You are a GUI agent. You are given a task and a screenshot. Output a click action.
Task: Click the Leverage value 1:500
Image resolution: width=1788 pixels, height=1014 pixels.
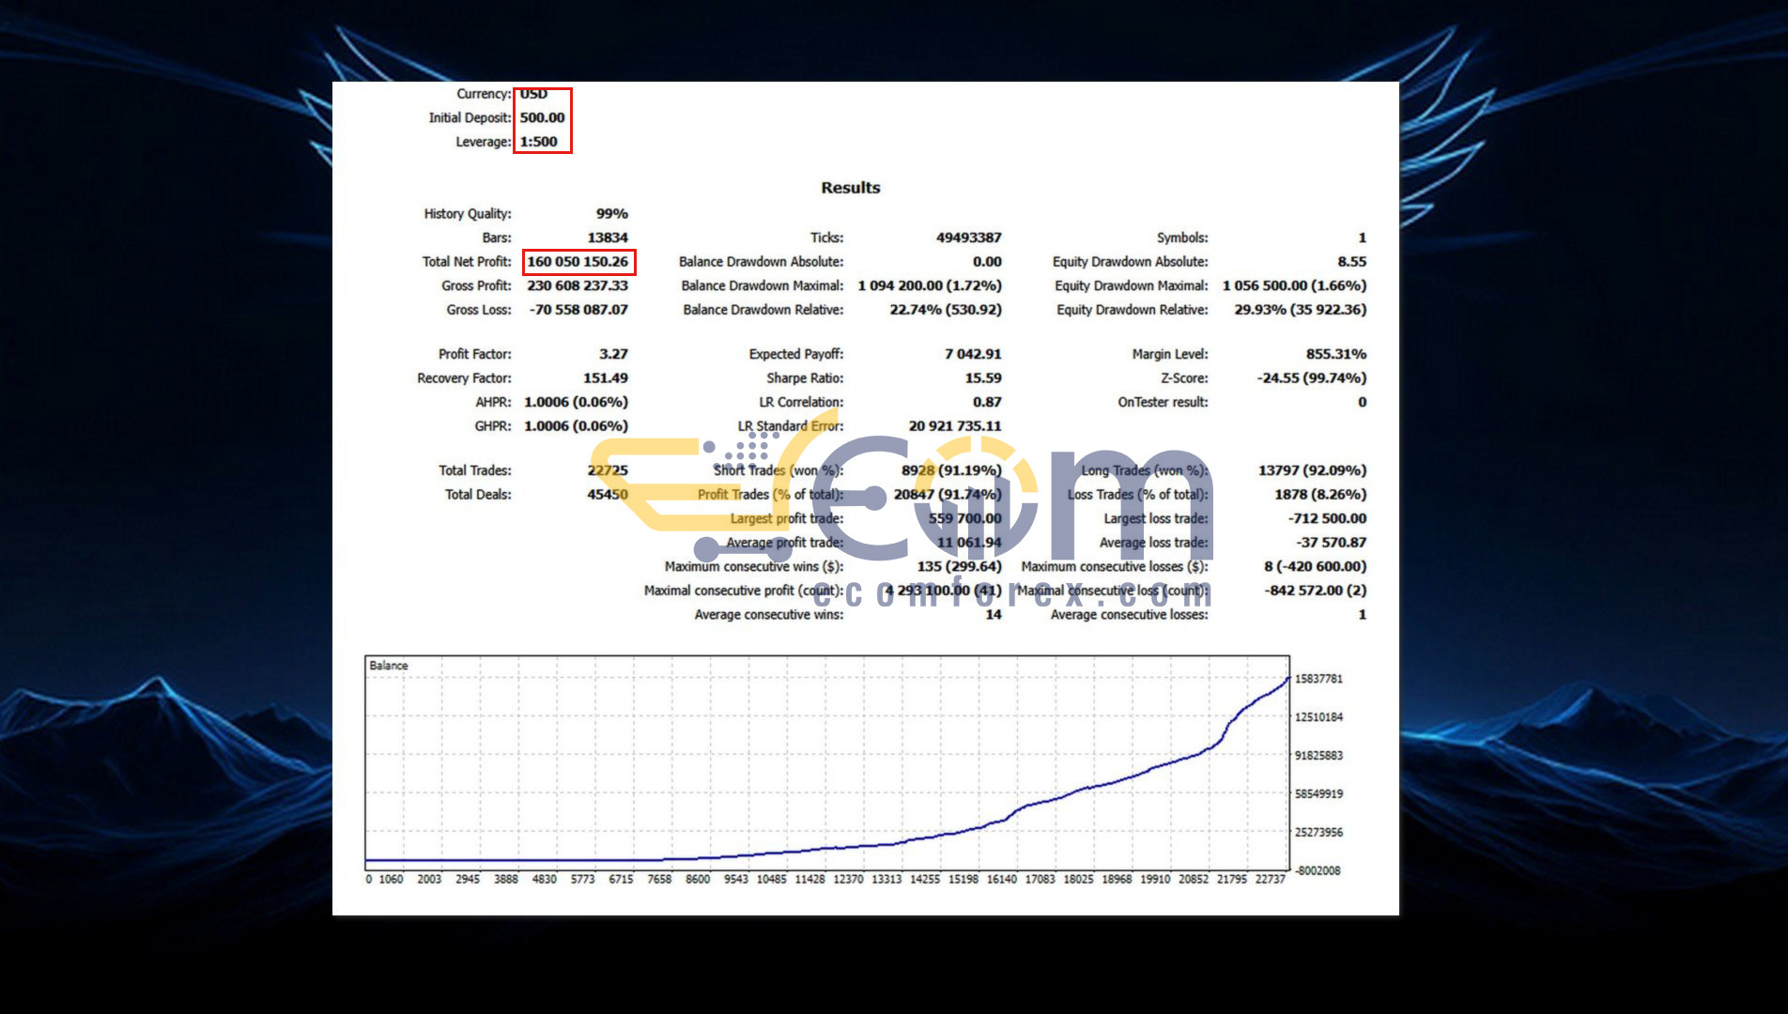pos(538,142)
